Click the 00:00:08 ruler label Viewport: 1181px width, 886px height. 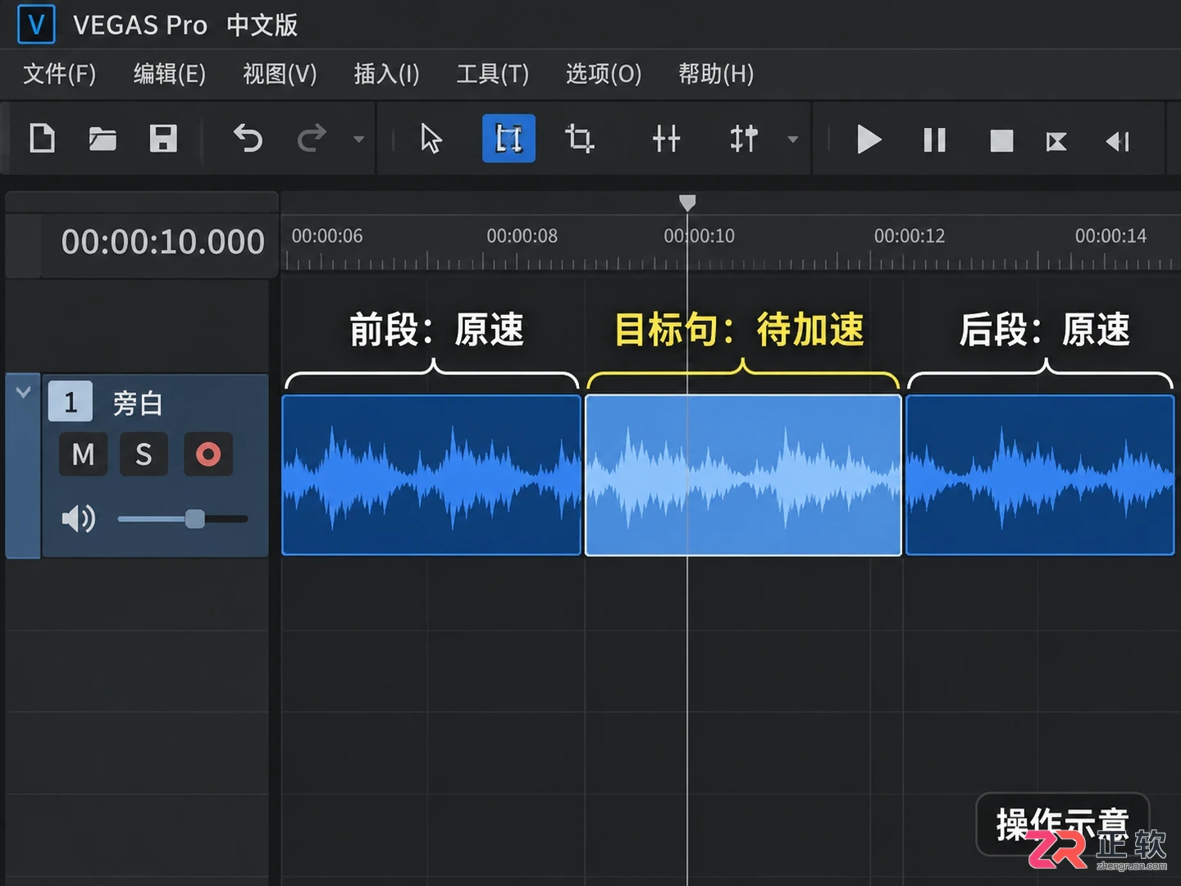[522, 236]
